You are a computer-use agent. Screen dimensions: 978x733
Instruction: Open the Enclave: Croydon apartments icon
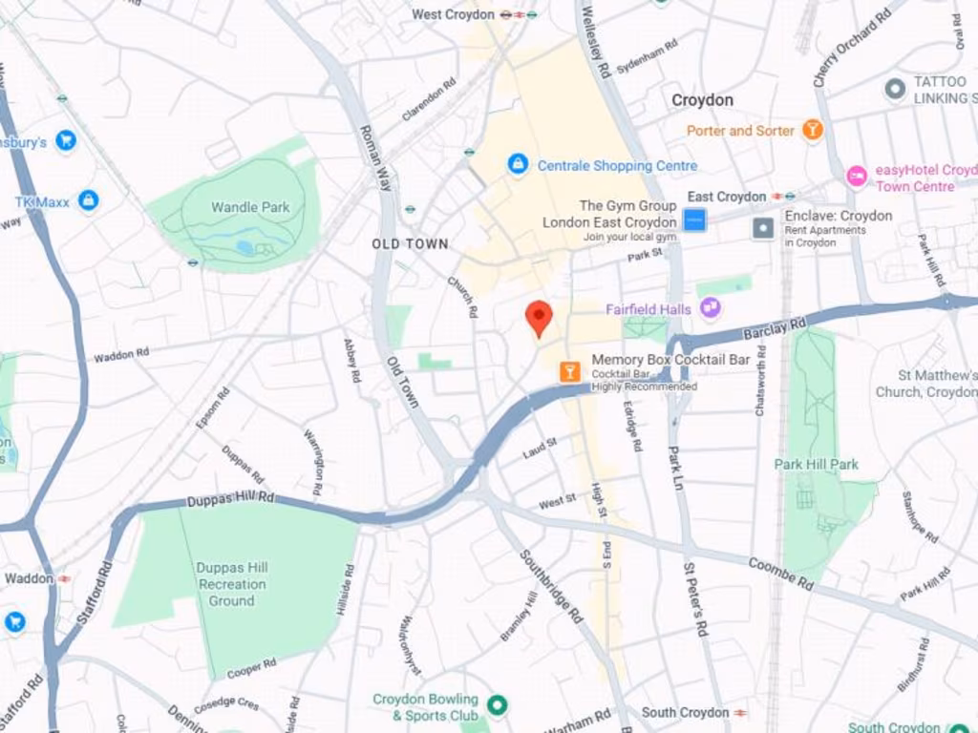coord(763,228)
